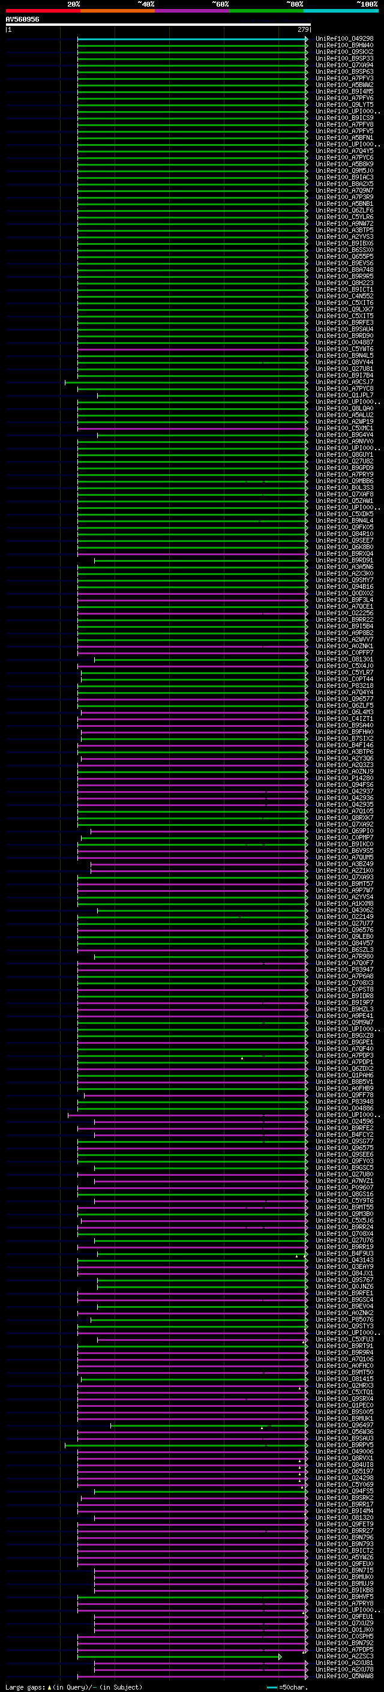Open hit UniRef100_Q7XA94
This screenshot has width=384, height=1692.
coord(344,65)
